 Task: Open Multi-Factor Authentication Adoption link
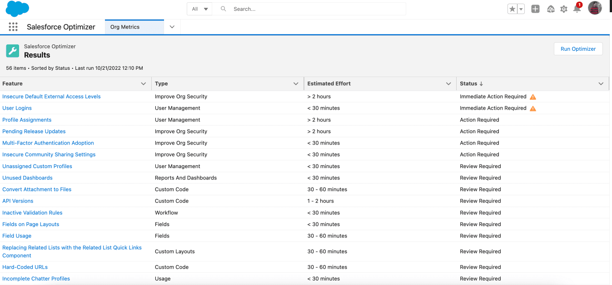point(48,143)
